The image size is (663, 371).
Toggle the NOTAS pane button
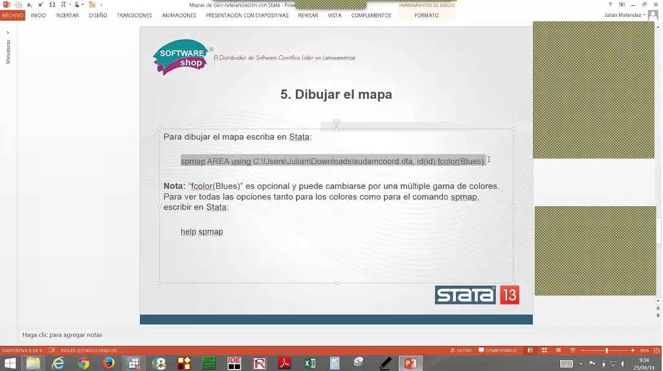tap(461, 350)
